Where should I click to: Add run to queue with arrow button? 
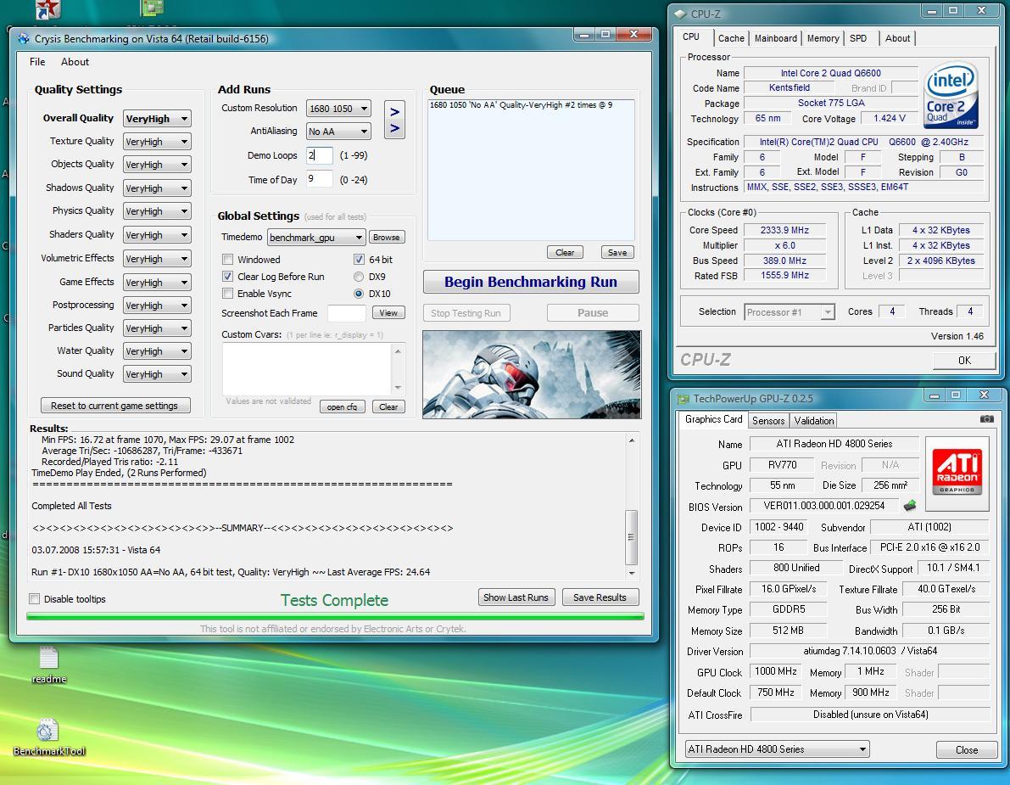394,119
